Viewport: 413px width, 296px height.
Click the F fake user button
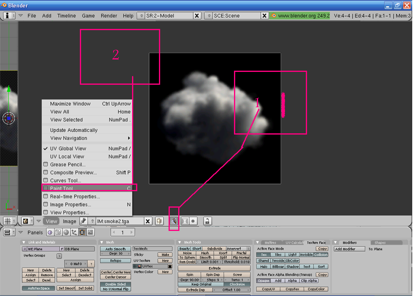[x=62, y=249]
